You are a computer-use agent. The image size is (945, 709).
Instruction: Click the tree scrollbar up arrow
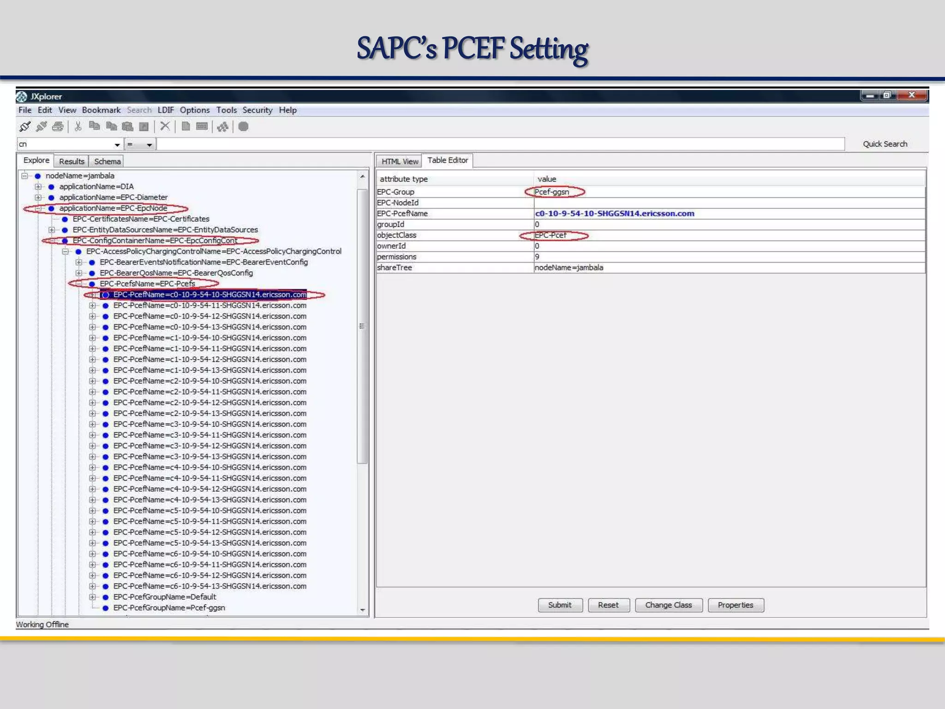click(363, 176)
